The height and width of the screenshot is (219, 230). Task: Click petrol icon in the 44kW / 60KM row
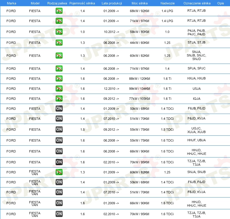click(59, 43)
